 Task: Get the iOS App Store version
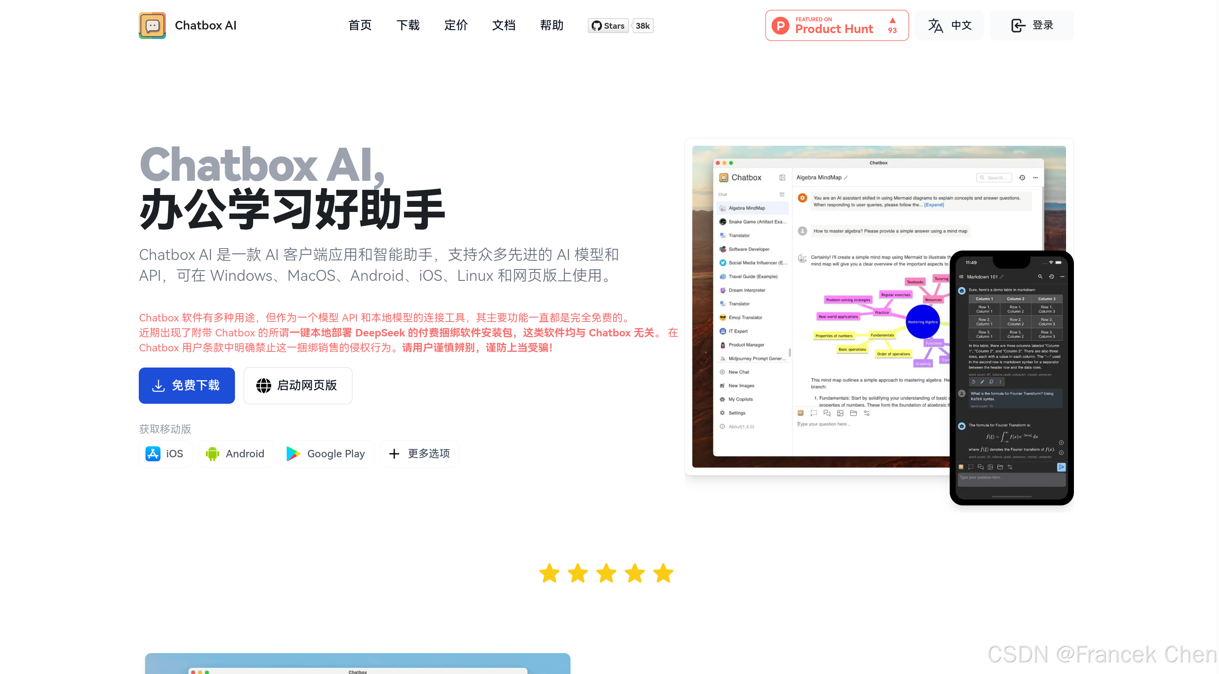pyautogui.click(x=165, y=453)
